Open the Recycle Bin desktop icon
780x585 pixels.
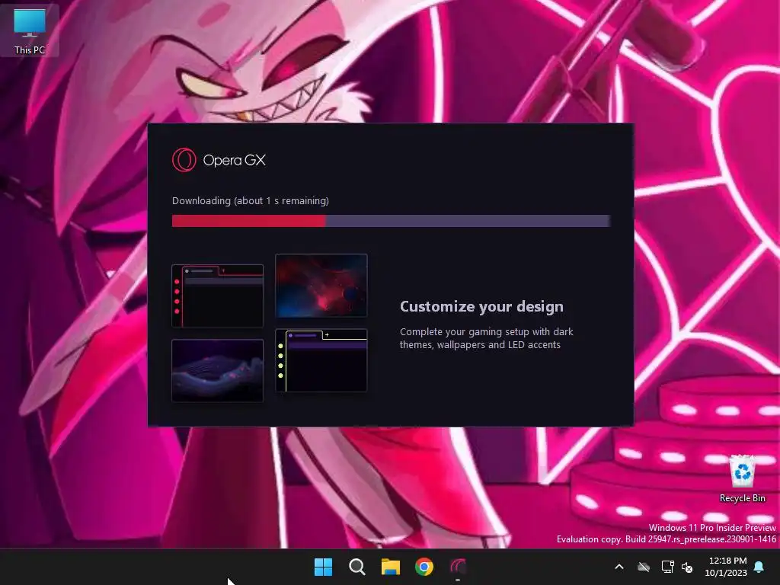(x=742, y=478)
